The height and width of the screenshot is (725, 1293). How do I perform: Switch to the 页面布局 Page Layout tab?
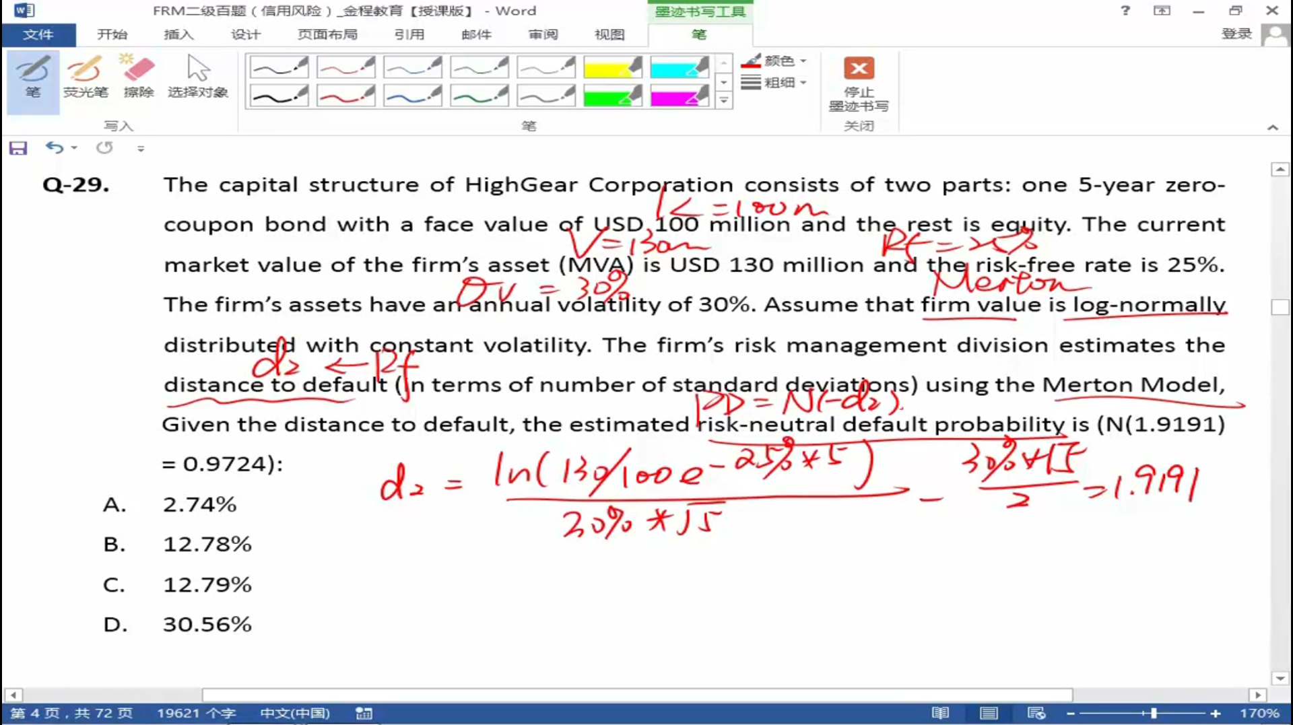tap(327, 34)
